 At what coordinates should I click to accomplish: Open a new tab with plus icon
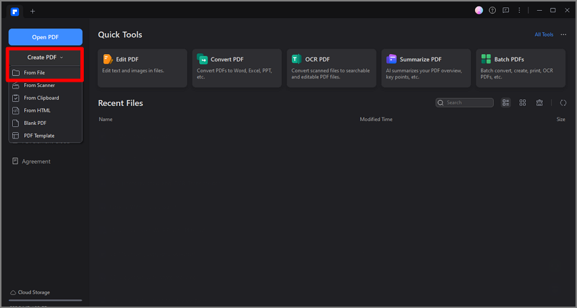click(32, 11)
